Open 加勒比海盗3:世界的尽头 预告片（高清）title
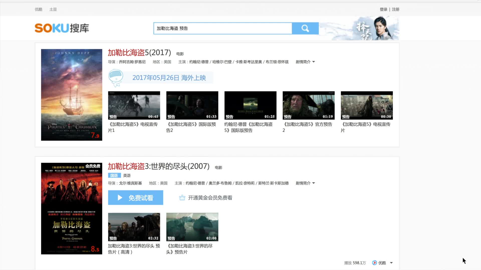 tap(134, 249)
